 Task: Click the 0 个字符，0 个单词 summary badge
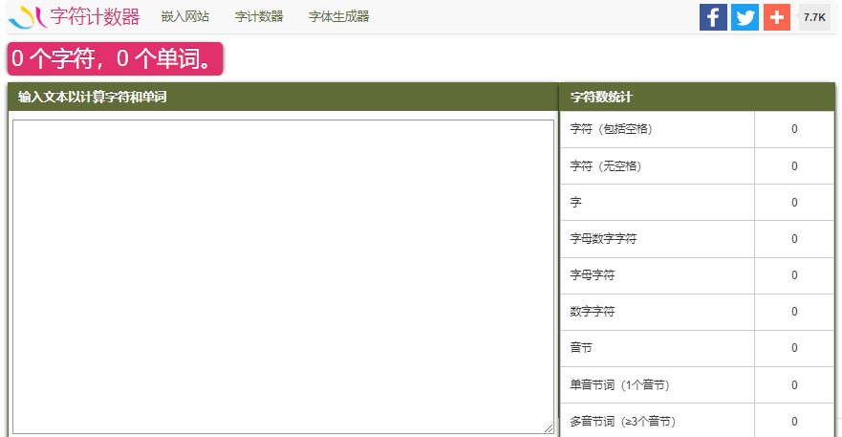pos(115,58)
